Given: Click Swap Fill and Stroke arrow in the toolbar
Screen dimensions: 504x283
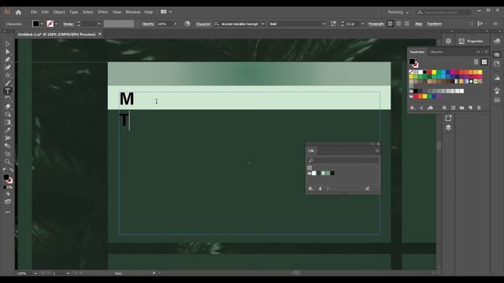Looking at the screenshot, I should click(x=12, y=170).
